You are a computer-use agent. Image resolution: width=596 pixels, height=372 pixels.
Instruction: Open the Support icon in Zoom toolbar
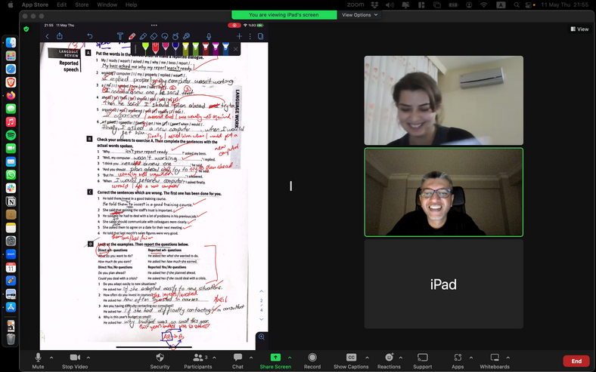coord(422,361)
